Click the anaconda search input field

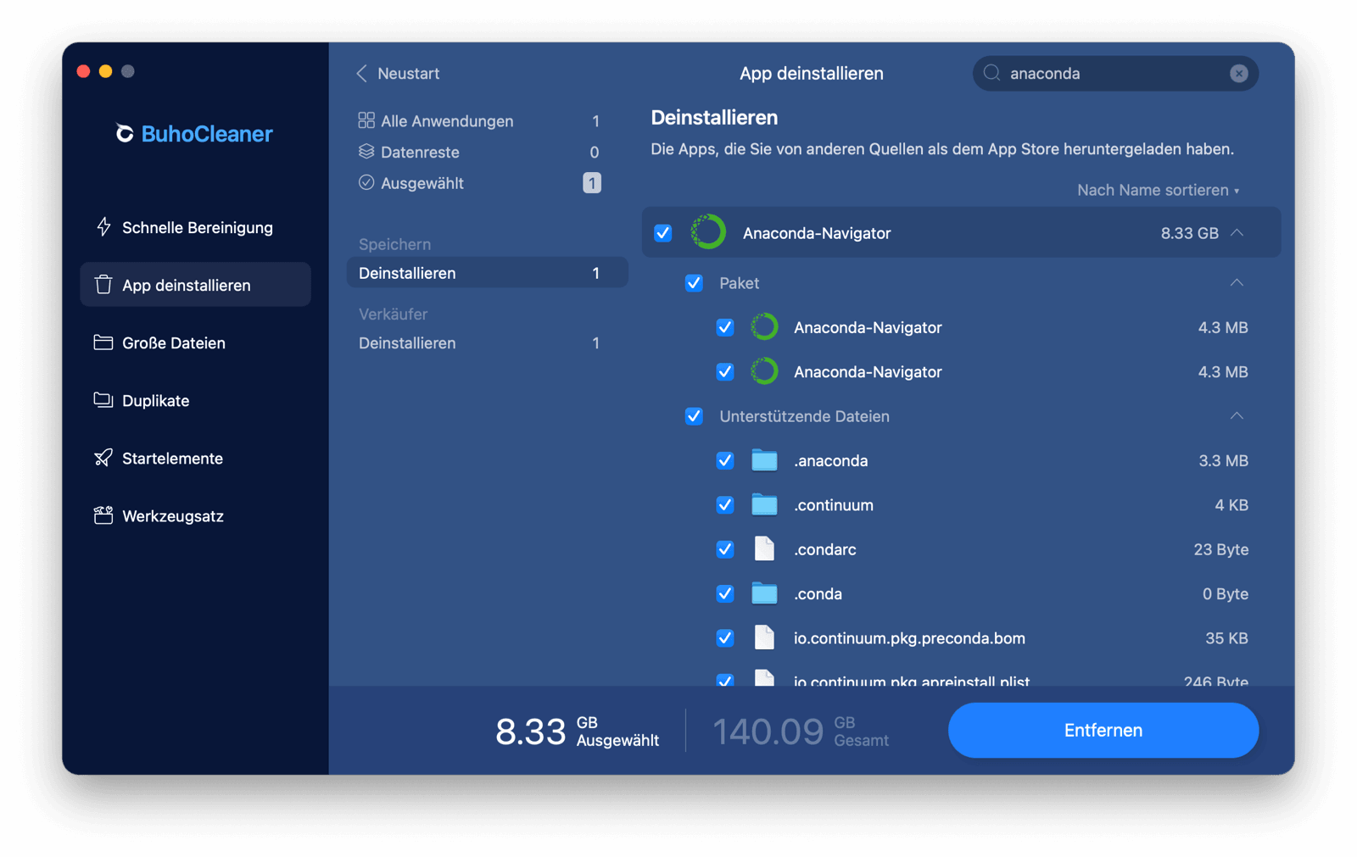pos(1115,74)
